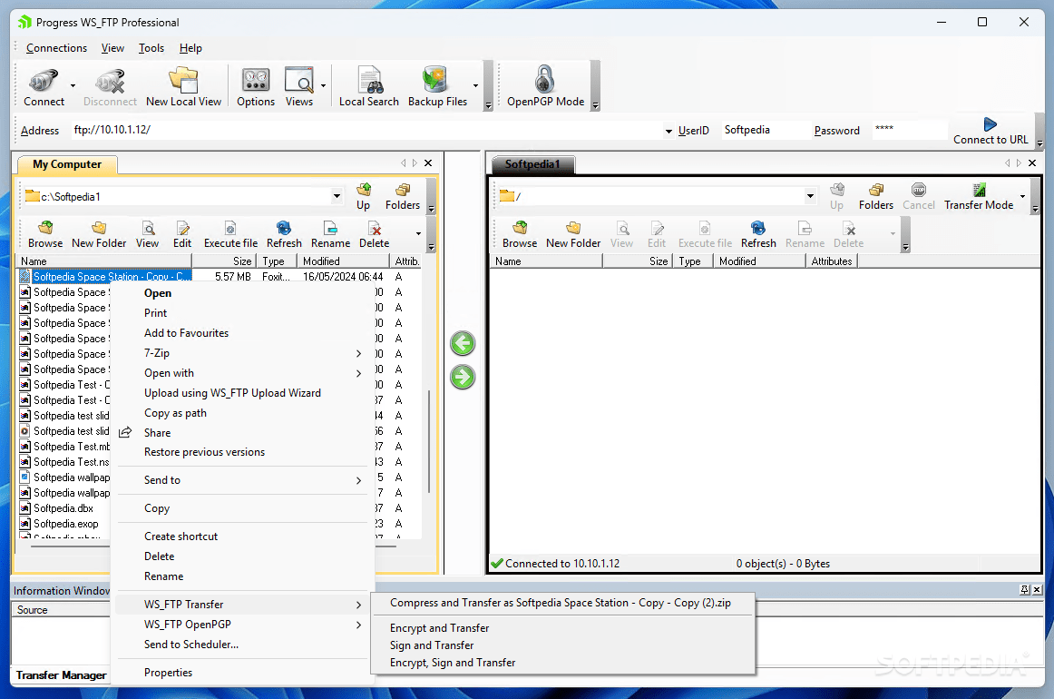This screenshot has width=1054, height=699.
Task: Toggle OpenPGP Mode
Action: coord(544,86)
